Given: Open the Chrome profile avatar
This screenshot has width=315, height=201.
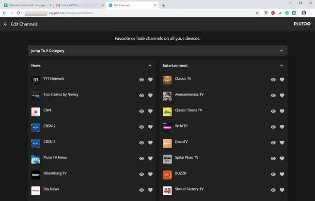Looking at the screenshot, I should pyautogui.click(x=304, y=13).
